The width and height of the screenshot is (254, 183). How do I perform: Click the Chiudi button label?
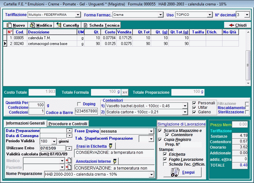point(241,25)
